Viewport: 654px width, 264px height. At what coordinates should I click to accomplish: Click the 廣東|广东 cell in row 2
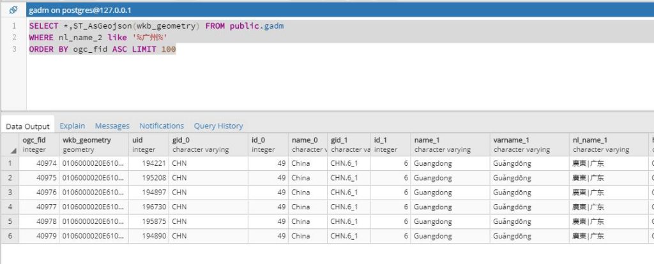(x=609, y=178)
